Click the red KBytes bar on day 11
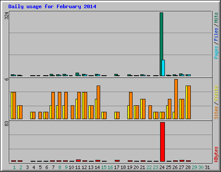This screenshot has height=172, width=221. coord(78,160)
